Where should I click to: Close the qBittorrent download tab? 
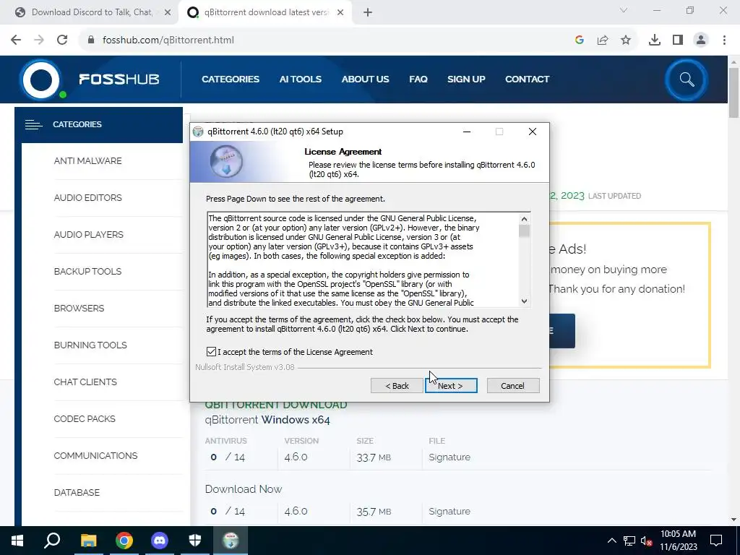(x=340, y=12)
